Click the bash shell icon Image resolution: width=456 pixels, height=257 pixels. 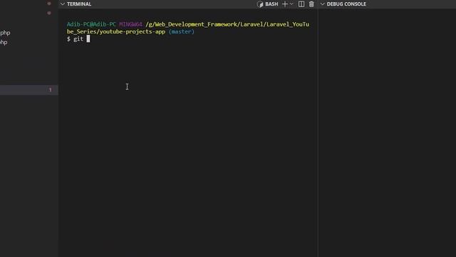tap(260, 4)
